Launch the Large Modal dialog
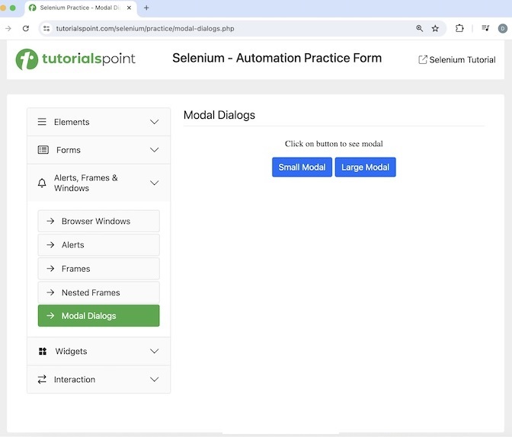Screen dimensions: 512x437 (x=365, y=167)
